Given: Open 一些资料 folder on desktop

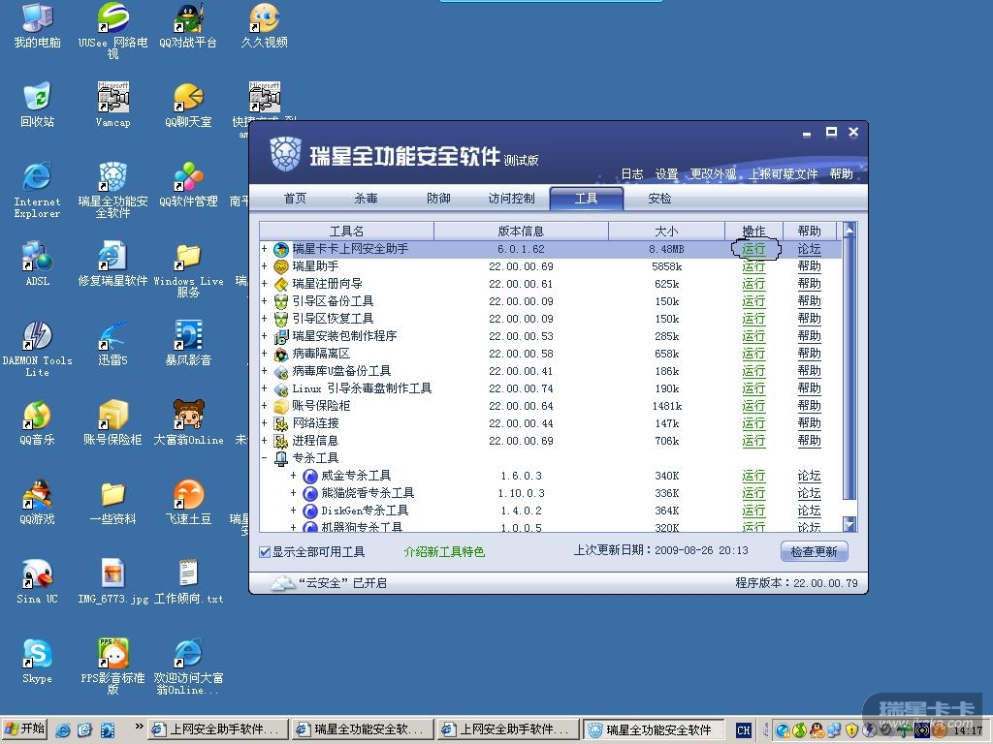Looking at the screenshot, I should (112, 503).
